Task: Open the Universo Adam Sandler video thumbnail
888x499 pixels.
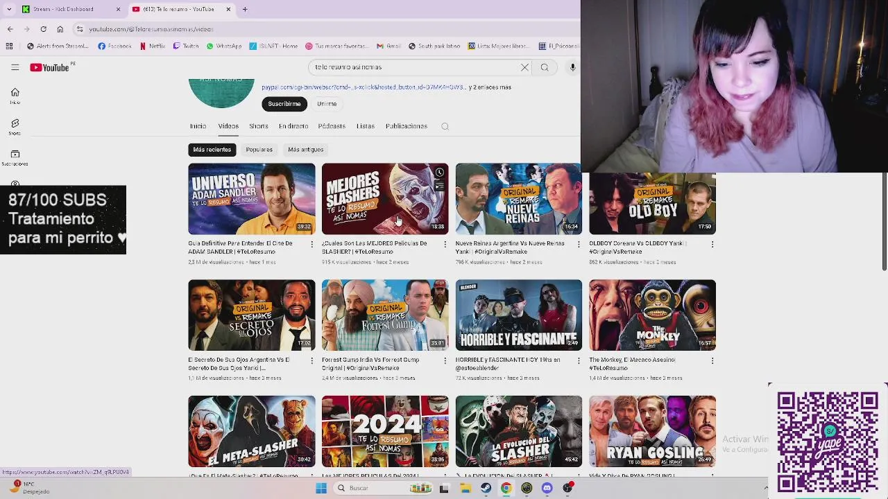Action: click(x=251, y=199)
